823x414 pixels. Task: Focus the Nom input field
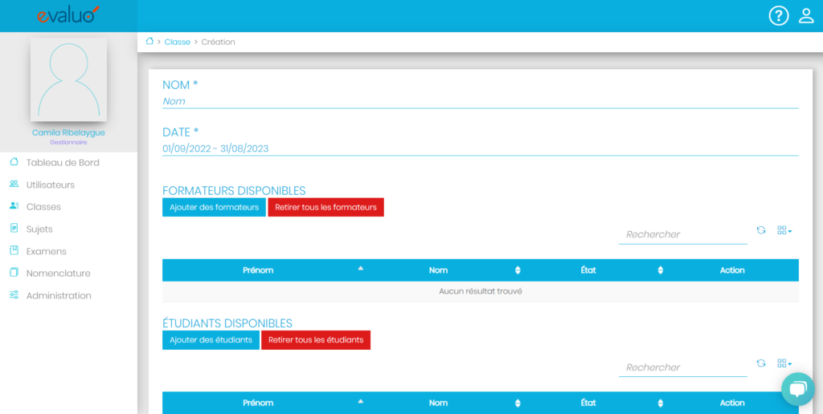click(480, 101)
